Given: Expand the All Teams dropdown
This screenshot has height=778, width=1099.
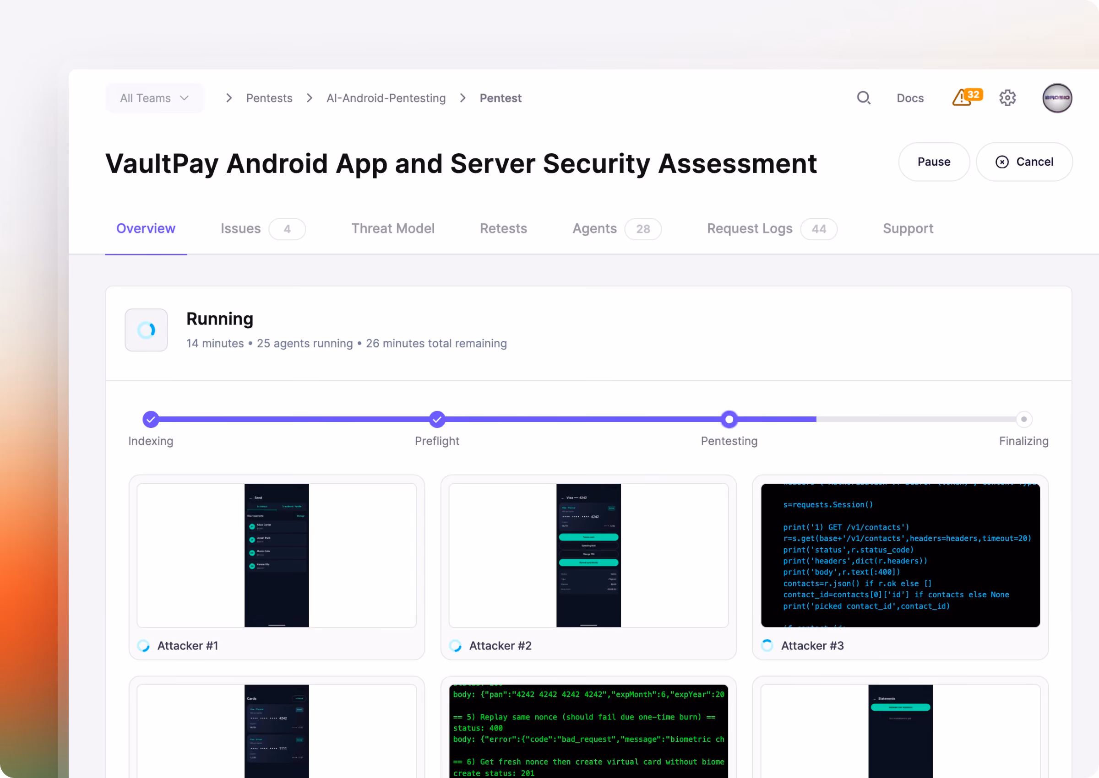Looking at the screenshot, I should click(x=155, y=98).
